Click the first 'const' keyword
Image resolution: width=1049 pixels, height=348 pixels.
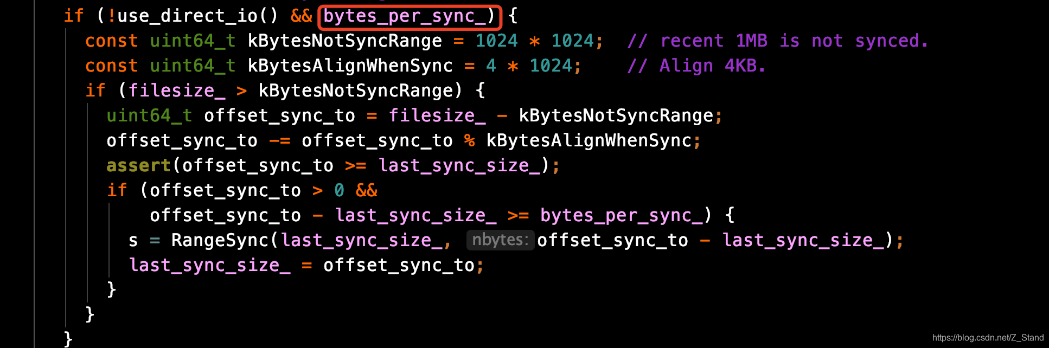[x=112, y=41]
